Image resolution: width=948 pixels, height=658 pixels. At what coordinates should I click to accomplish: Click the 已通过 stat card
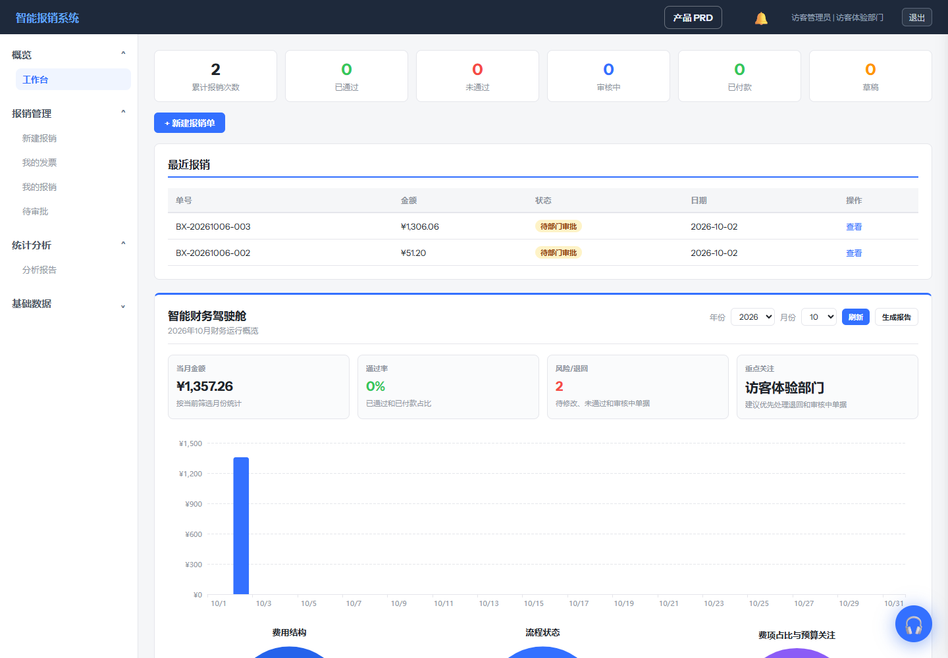pyautogui.click(x=346, y=76)
